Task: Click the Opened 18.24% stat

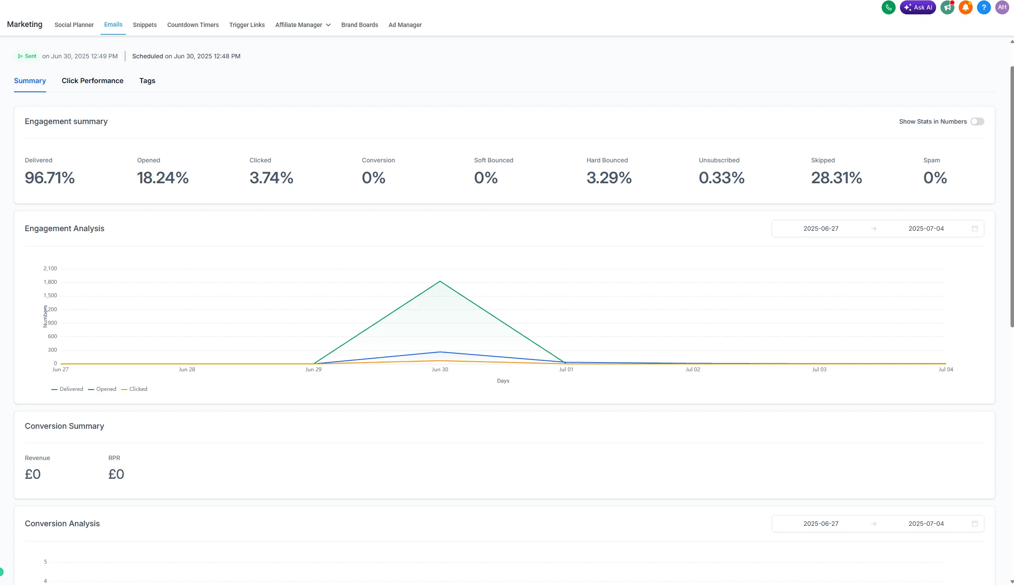Action: [x=163, y=178]
